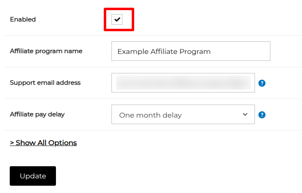
Task: Click the blue question mark next to delay dropdown
Action: [x=262, y=115]
